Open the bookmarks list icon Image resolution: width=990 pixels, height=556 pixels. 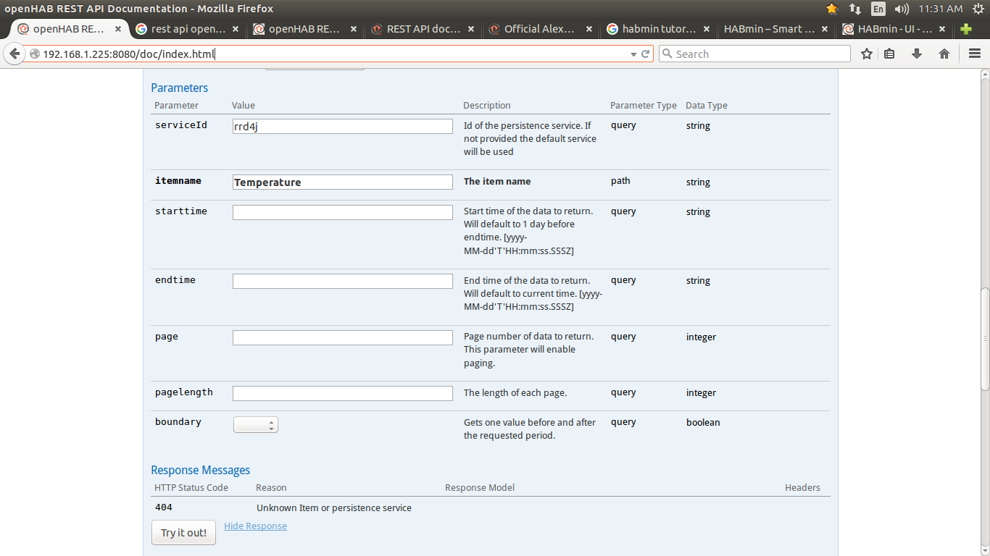pos(890,54)
